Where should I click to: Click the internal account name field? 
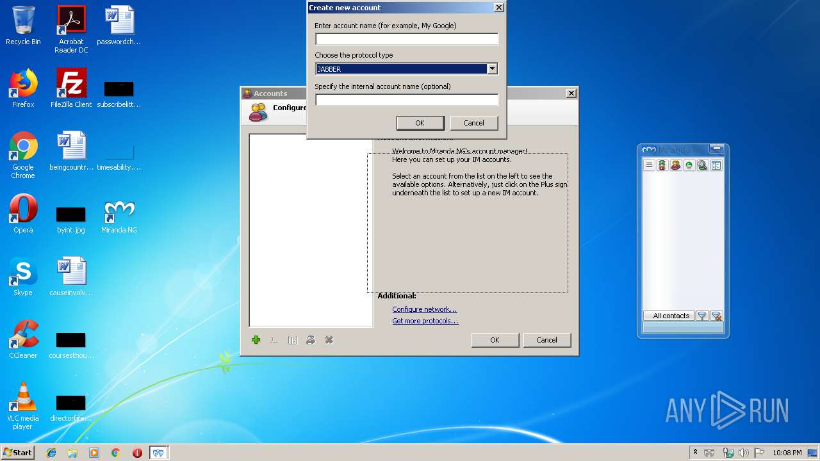click(406, 100)
